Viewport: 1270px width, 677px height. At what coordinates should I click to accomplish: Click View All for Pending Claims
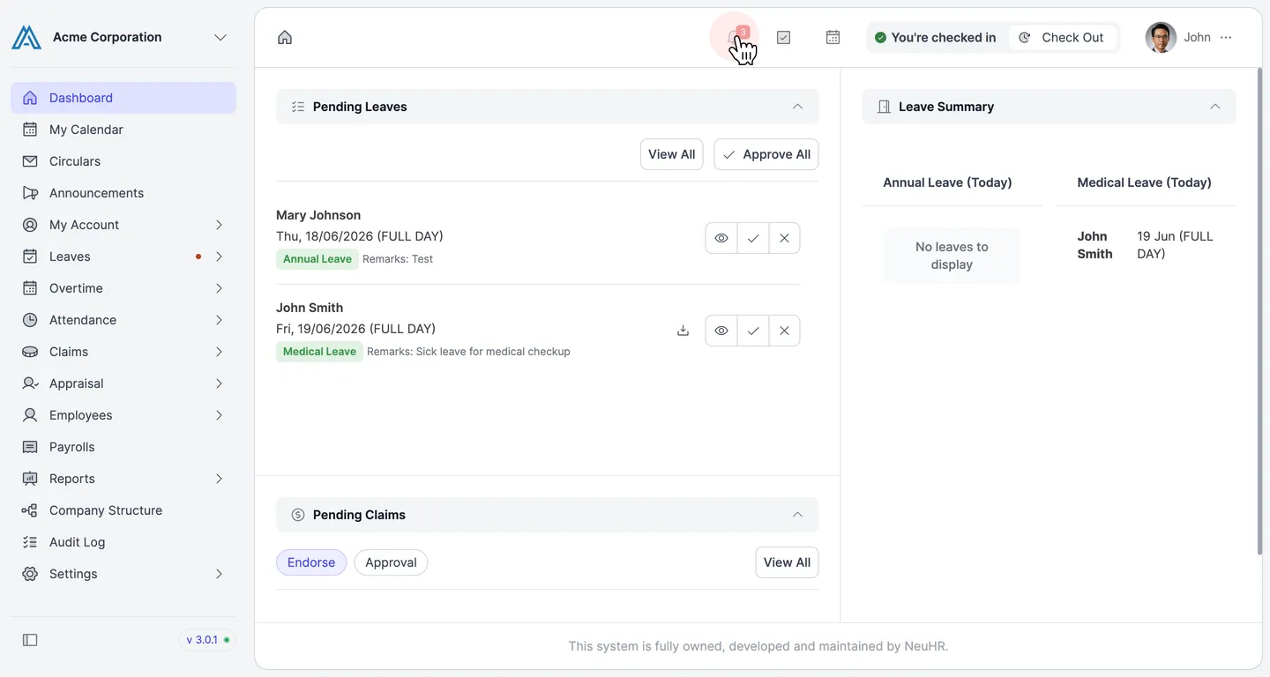787,562
